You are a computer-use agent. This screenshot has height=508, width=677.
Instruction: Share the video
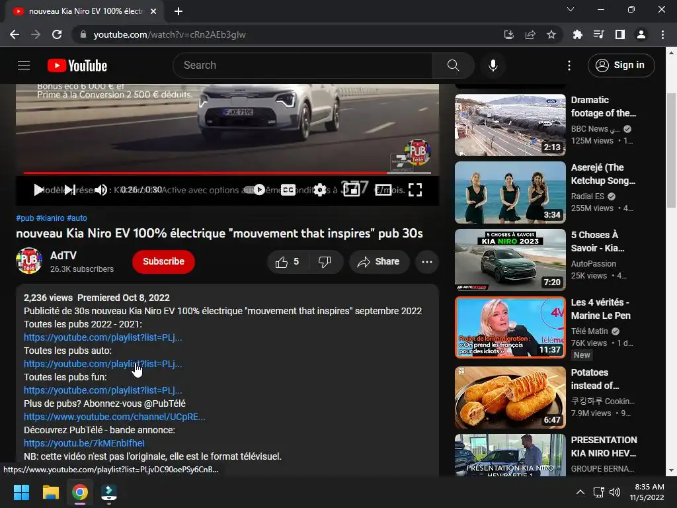pos(379,261)
